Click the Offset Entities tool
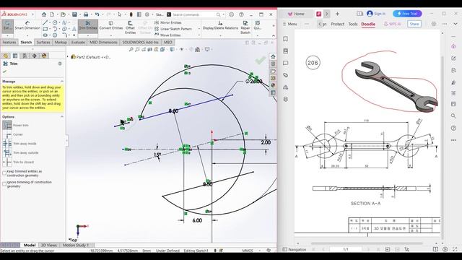 coord(130,27)
